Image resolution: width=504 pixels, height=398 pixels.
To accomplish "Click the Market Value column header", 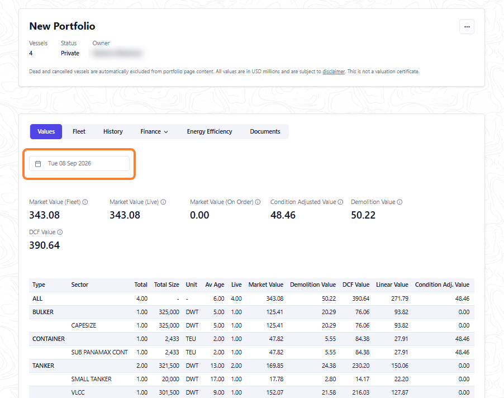I will [x=266, y=285].
